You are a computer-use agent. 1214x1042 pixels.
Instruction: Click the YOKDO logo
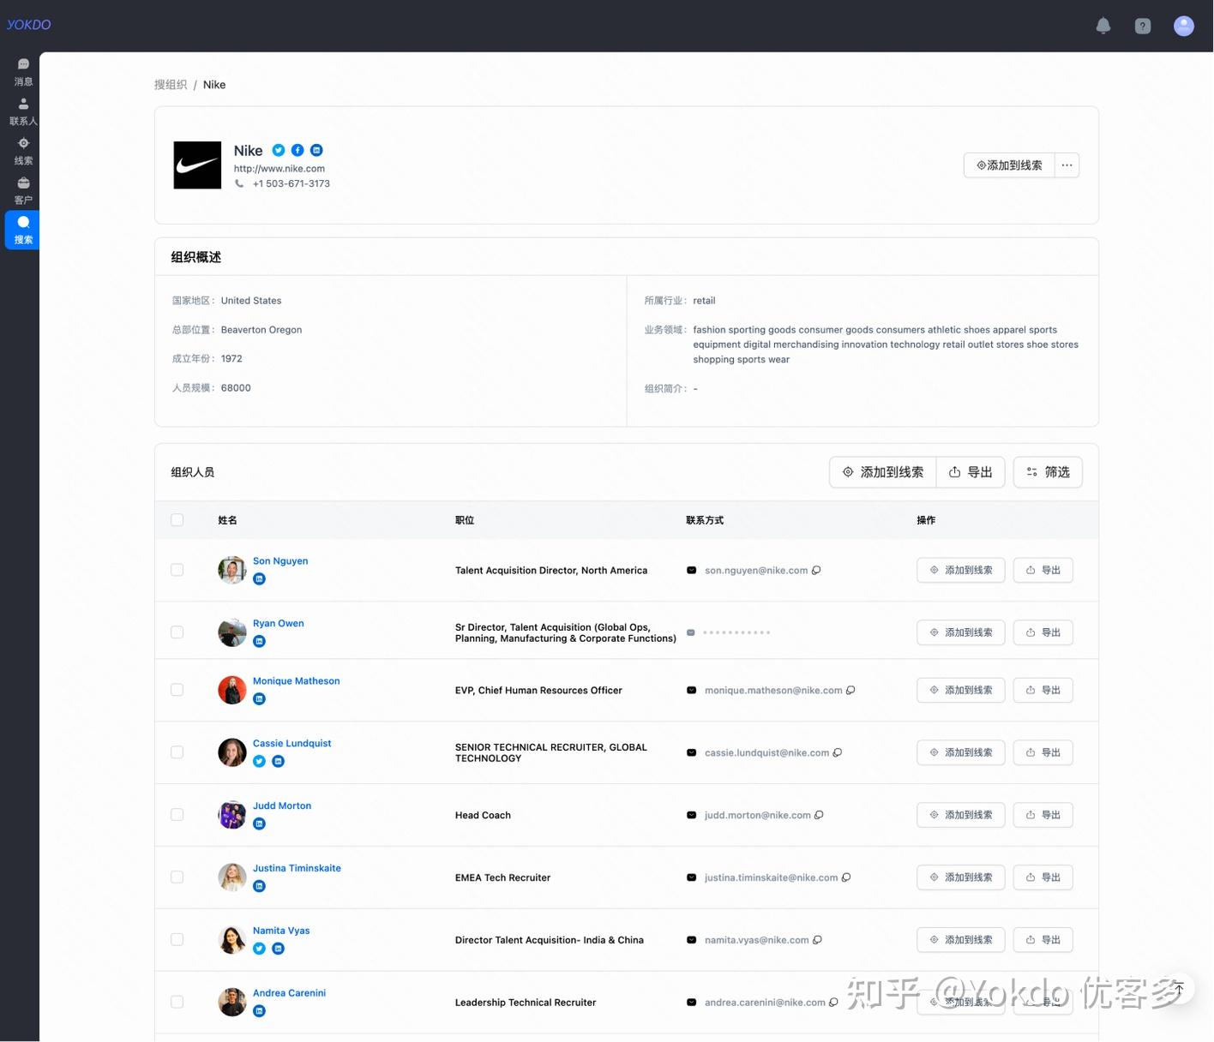[28, 25]
